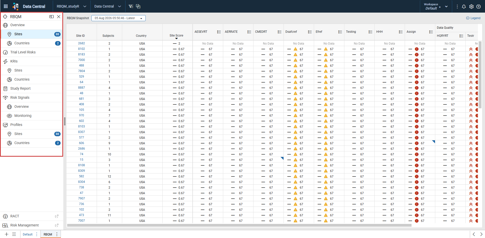Open Profiles section

click(32, 125)
